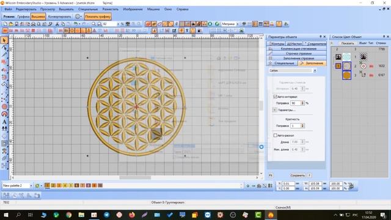Image resolution: width=391 pixels, height=220 pixels.
Task: Click the Поправка 90 percent input field
Action: coord(296,103)
